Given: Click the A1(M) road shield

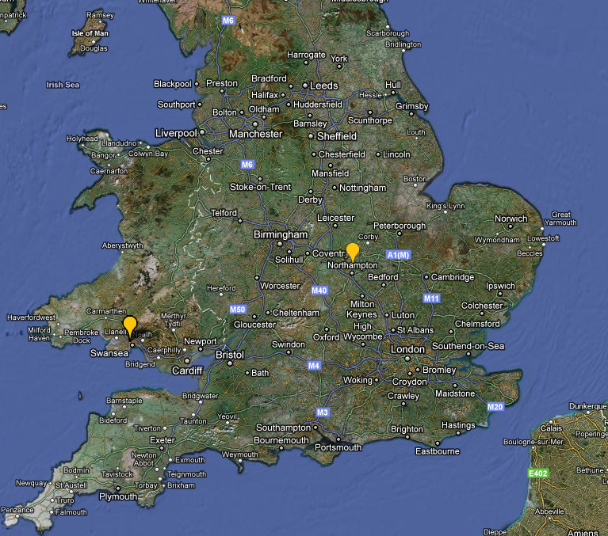Looking at the screenshot, I should [398, 254].
